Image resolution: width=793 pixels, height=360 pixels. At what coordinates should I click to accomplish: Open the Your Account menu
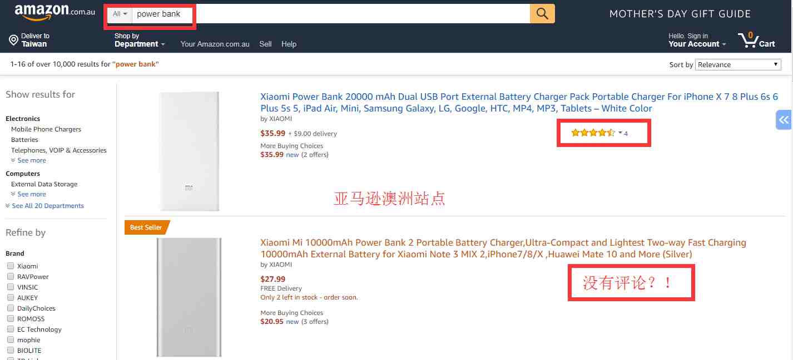click(697, 40)
